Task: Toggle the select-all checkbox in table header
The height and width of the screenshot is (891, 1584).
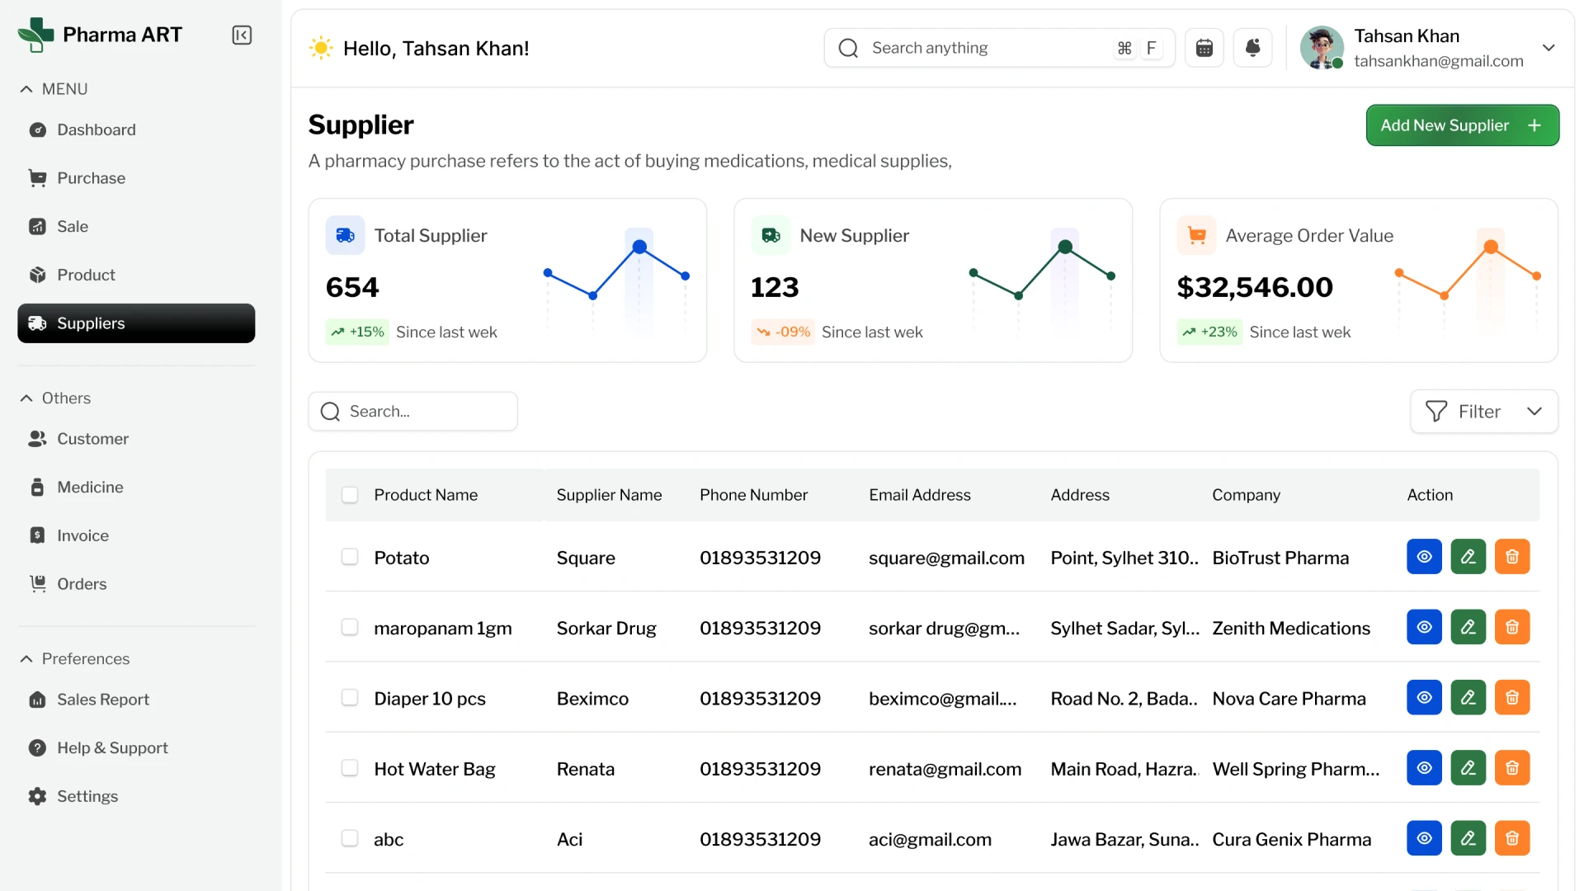Action: tap(350, 495)
